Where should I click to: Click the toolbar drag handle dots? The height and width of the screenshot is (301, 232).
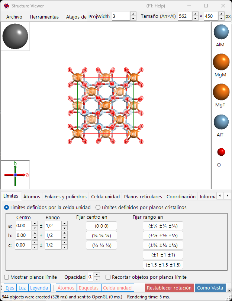(2, 288)
